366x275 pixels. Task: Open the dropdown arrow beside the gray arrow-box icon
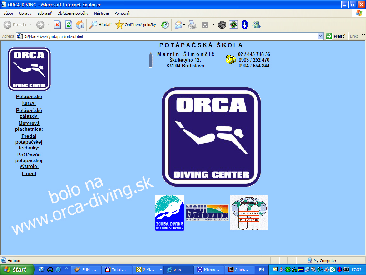pyautogui.click(x=213, y=25)
